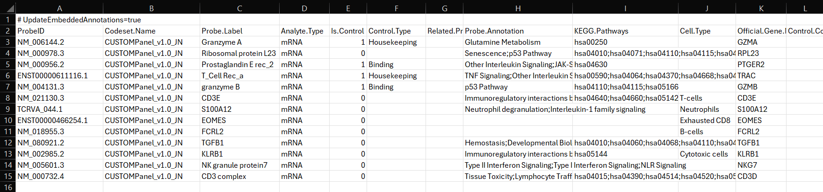
Task: Select cell containing Granzyme A
Action: [239, 42]
